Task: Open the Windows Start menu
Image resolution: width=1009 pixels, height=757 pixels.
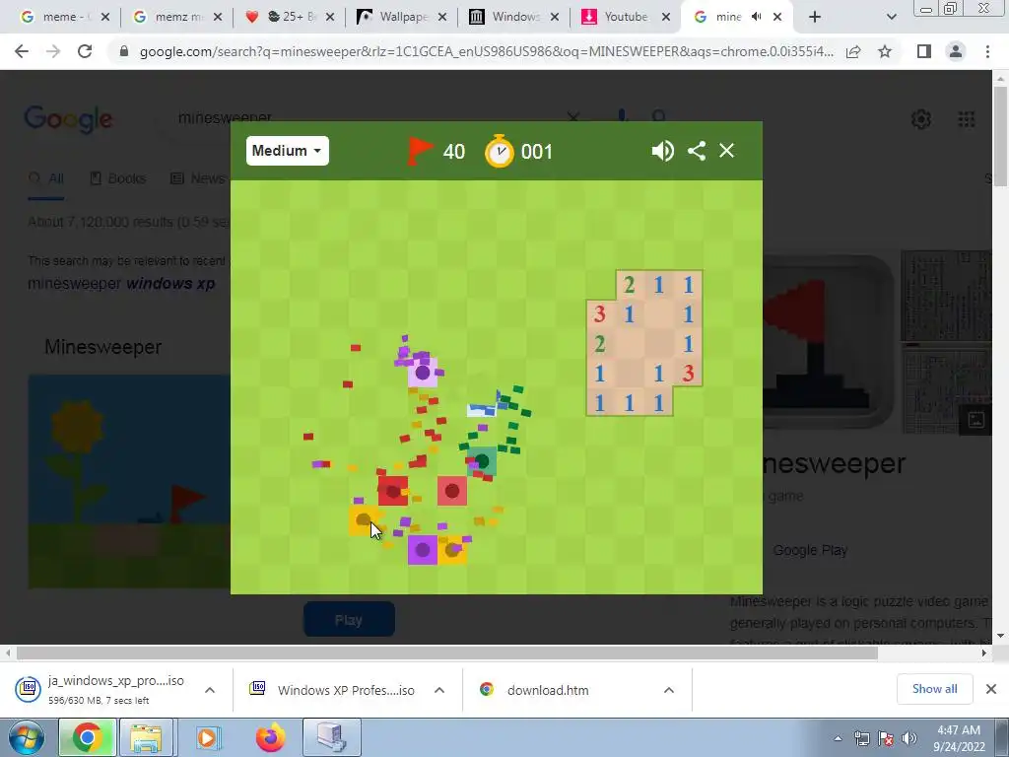Action: (27, 737)
